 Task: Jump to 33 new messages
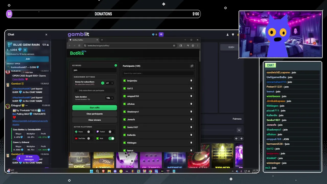click(27, 158)
